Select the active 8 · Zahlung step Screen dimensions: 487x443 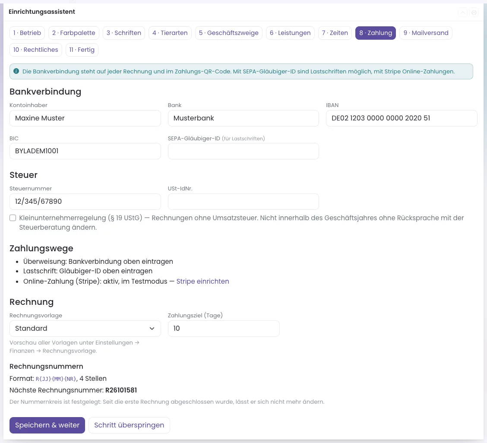376,33
